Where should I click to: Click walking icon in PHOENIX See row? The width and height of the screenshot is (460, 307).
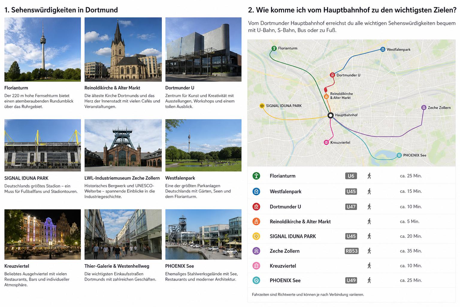(x=369, y=280)
